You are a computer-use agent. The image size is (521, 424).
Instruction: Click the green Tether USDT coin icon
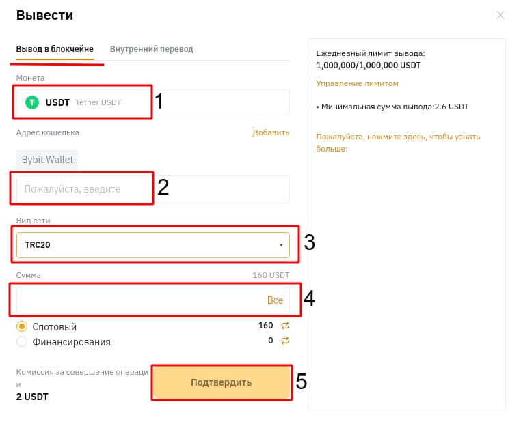click(32, 102)
